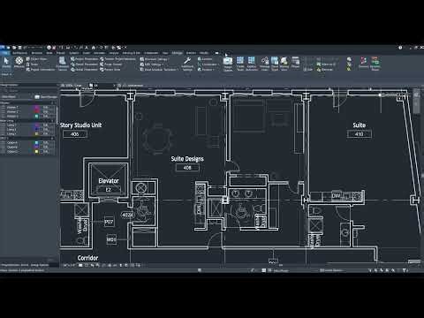Toggle the Kitchen 1 row checkbox
Screen dimensions: 424x318
coord(4,108)
